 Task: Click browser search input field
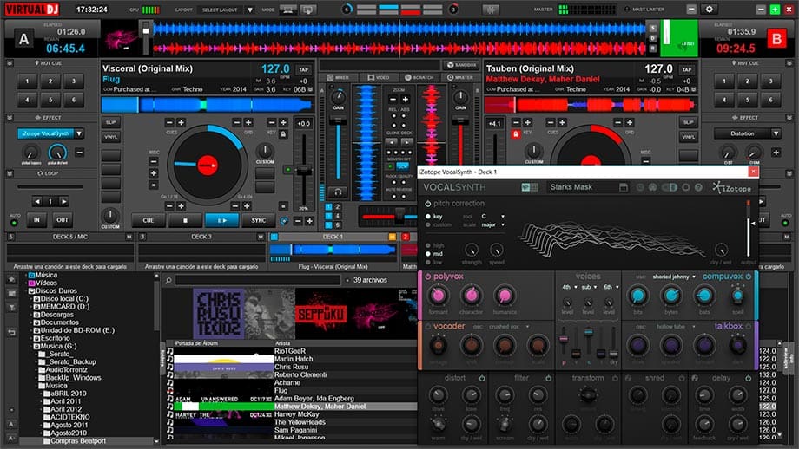point(258,280)
